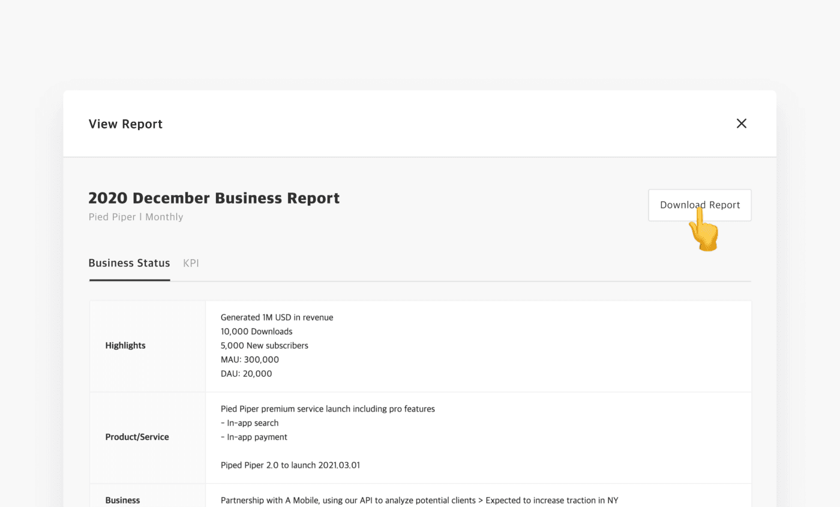Image resolution: width=840 pixels, height=507 pixels.
Task: Click the Generated 1M USD revenue line
Action: click(x=277, y=317)
